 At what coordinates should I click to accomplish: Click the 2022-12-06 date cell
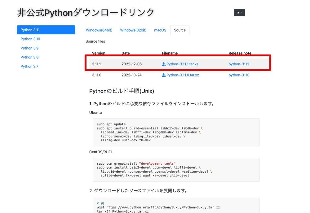131,64
